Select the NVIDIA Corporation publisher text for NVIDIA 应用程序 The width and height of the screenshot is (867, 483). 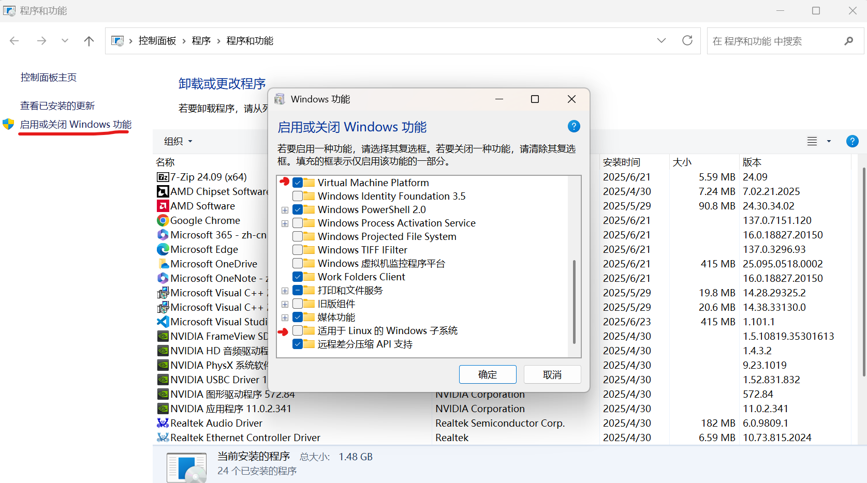tap(480, 409)
